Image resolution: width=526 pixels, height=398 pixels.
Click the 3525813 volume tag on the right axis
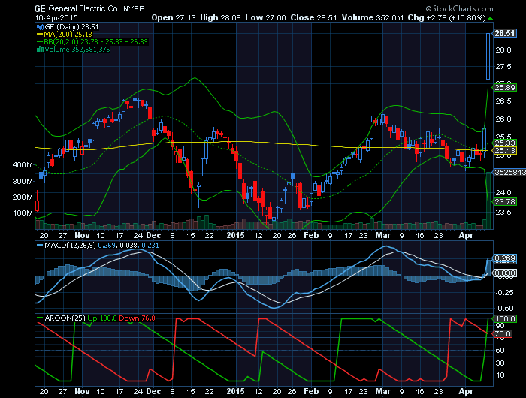coord(509,173)
